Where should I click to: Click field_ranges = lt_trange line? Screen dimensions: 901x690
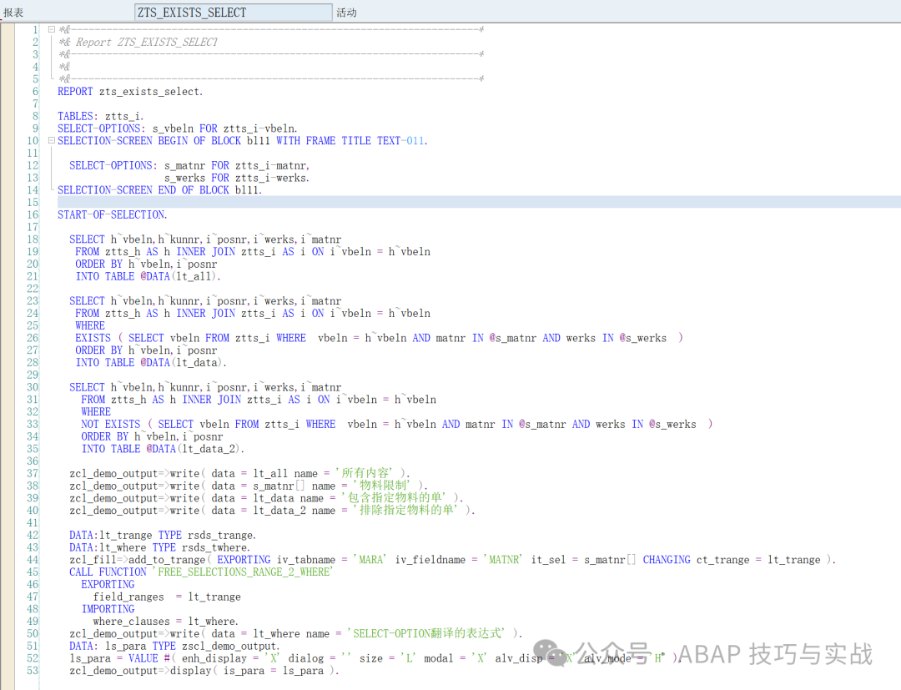tap(167, 597)
